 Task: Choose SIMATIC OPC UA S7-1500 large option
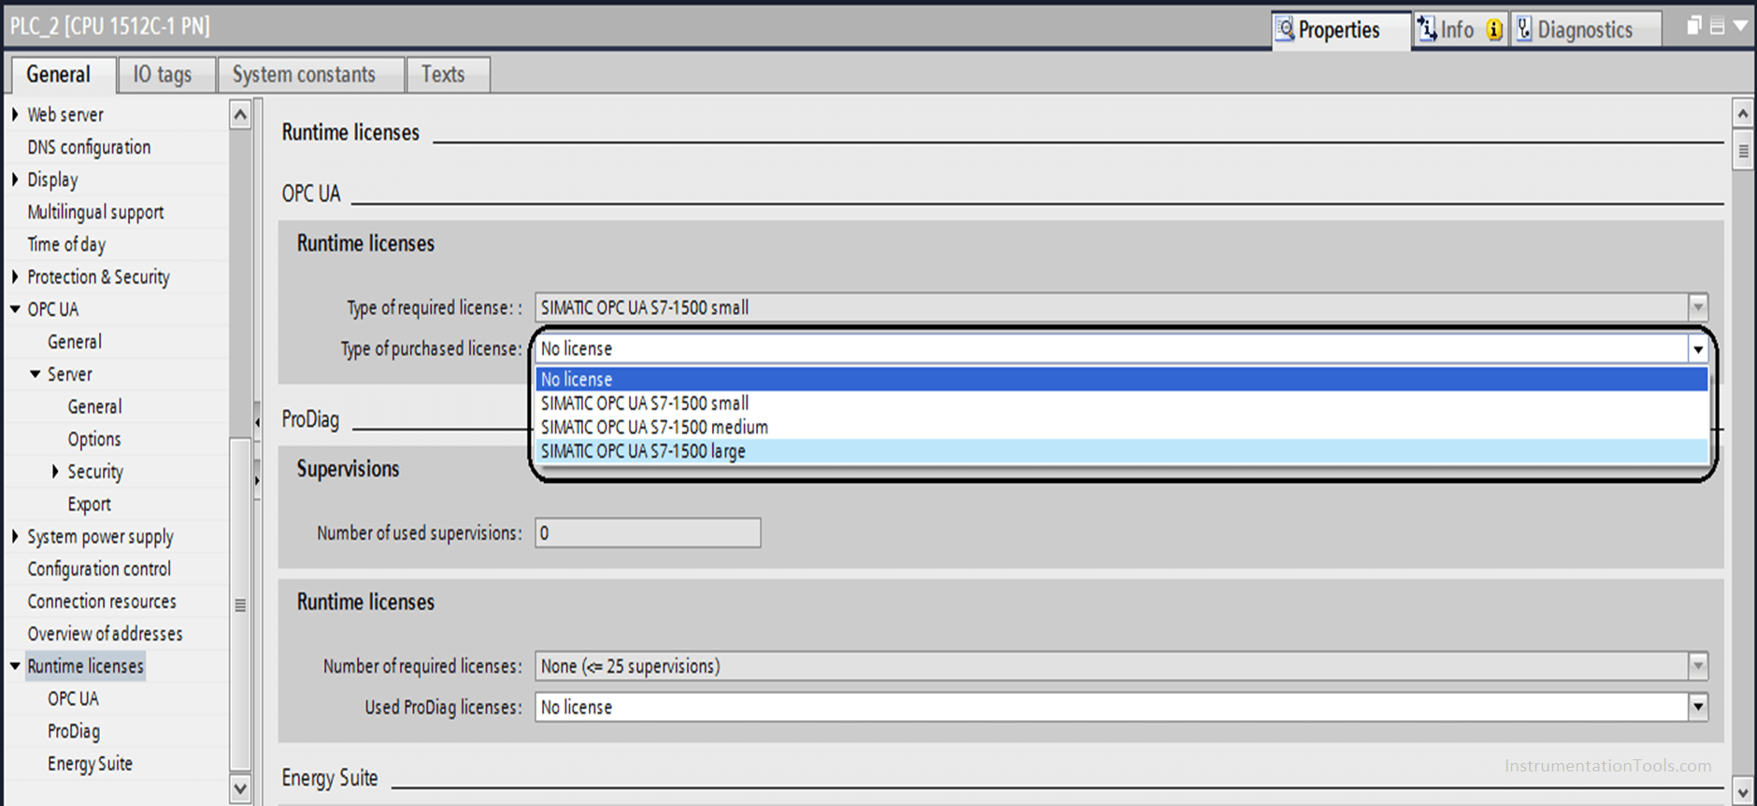(1121, 451)
